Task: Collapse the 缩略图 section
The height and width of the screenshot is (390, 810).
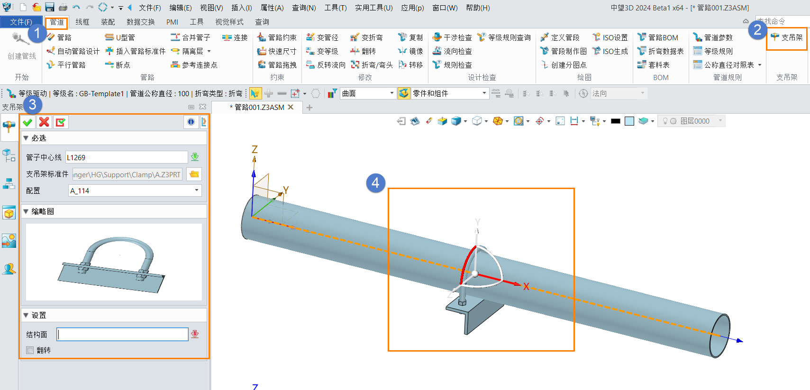Action: (26, 211)
